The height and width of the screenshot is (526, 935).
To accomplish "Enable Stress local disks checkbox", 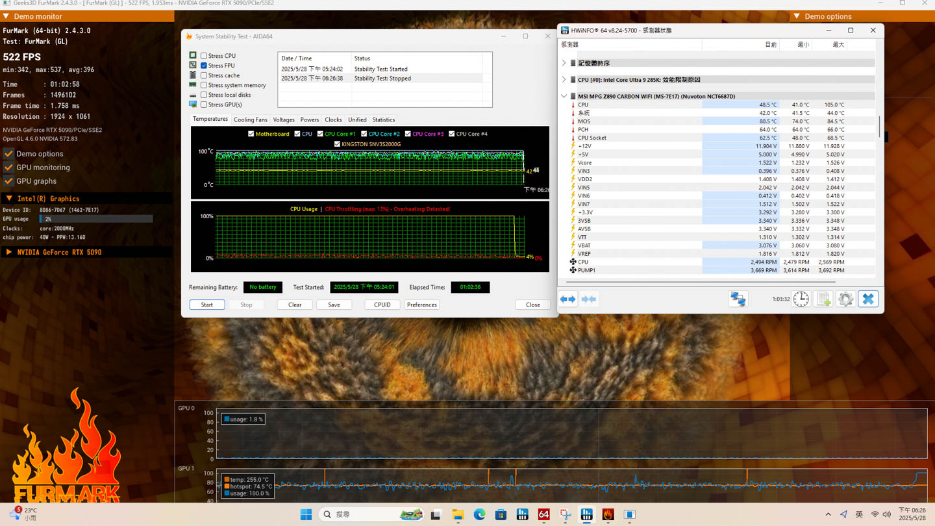I will (204, 95).
